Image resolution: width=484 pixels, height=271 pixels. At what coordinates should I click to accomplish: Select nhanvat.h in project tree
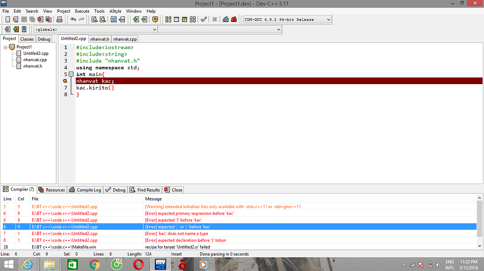[x=33, y=66]
